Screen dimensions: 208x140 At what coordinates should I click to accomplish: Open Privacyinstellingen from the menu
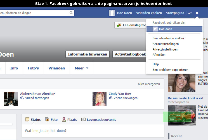pyautogui.click(x=165, y=49)
